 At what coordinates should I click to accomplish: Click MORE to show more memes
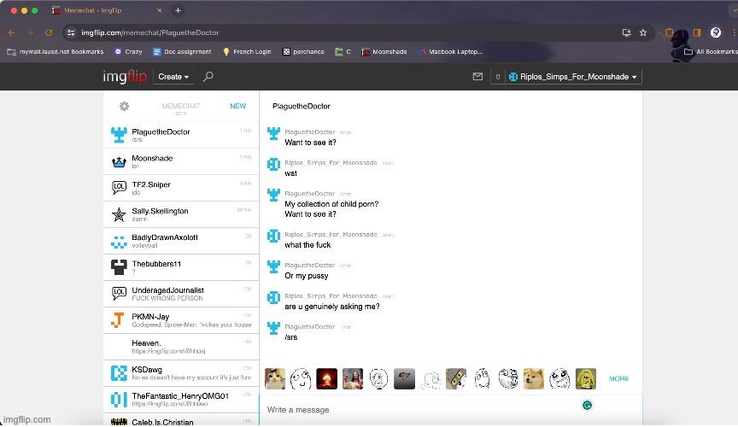[x=618, y=378]
